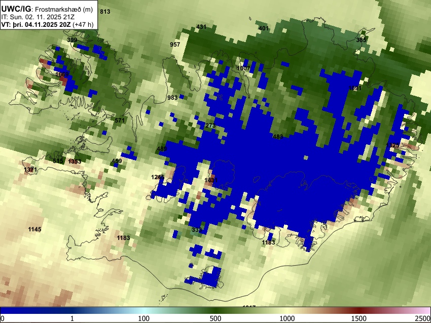The width and height of the screenshot is (431, 323).
Task: Click the legend tick label 500
Action: pos(215,318)
